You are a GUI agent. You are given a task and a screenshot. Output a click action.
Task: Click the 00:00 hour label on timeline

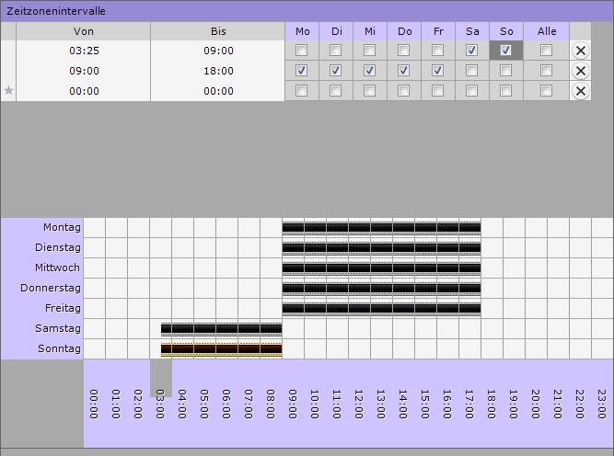click(x=94, y=404)
